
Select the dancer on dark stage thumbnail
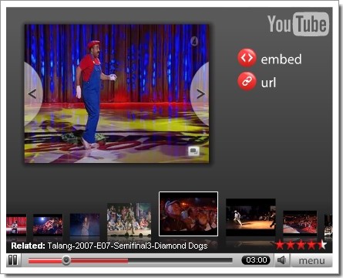coord(251,217)
